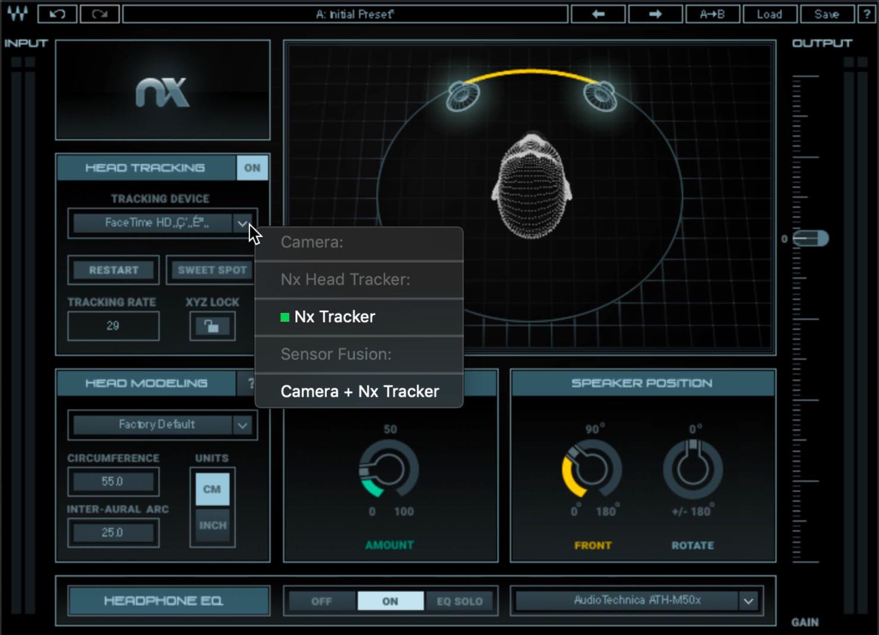This screenshot has width=879, height=635.
Task: Open the tracking device dropdown arrow
Action: point(242,223)
